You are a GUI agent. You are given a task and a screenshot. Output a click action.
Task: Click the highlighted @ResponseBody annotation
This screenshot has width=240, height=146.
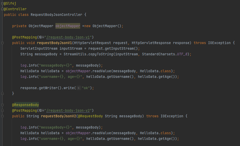26,105
